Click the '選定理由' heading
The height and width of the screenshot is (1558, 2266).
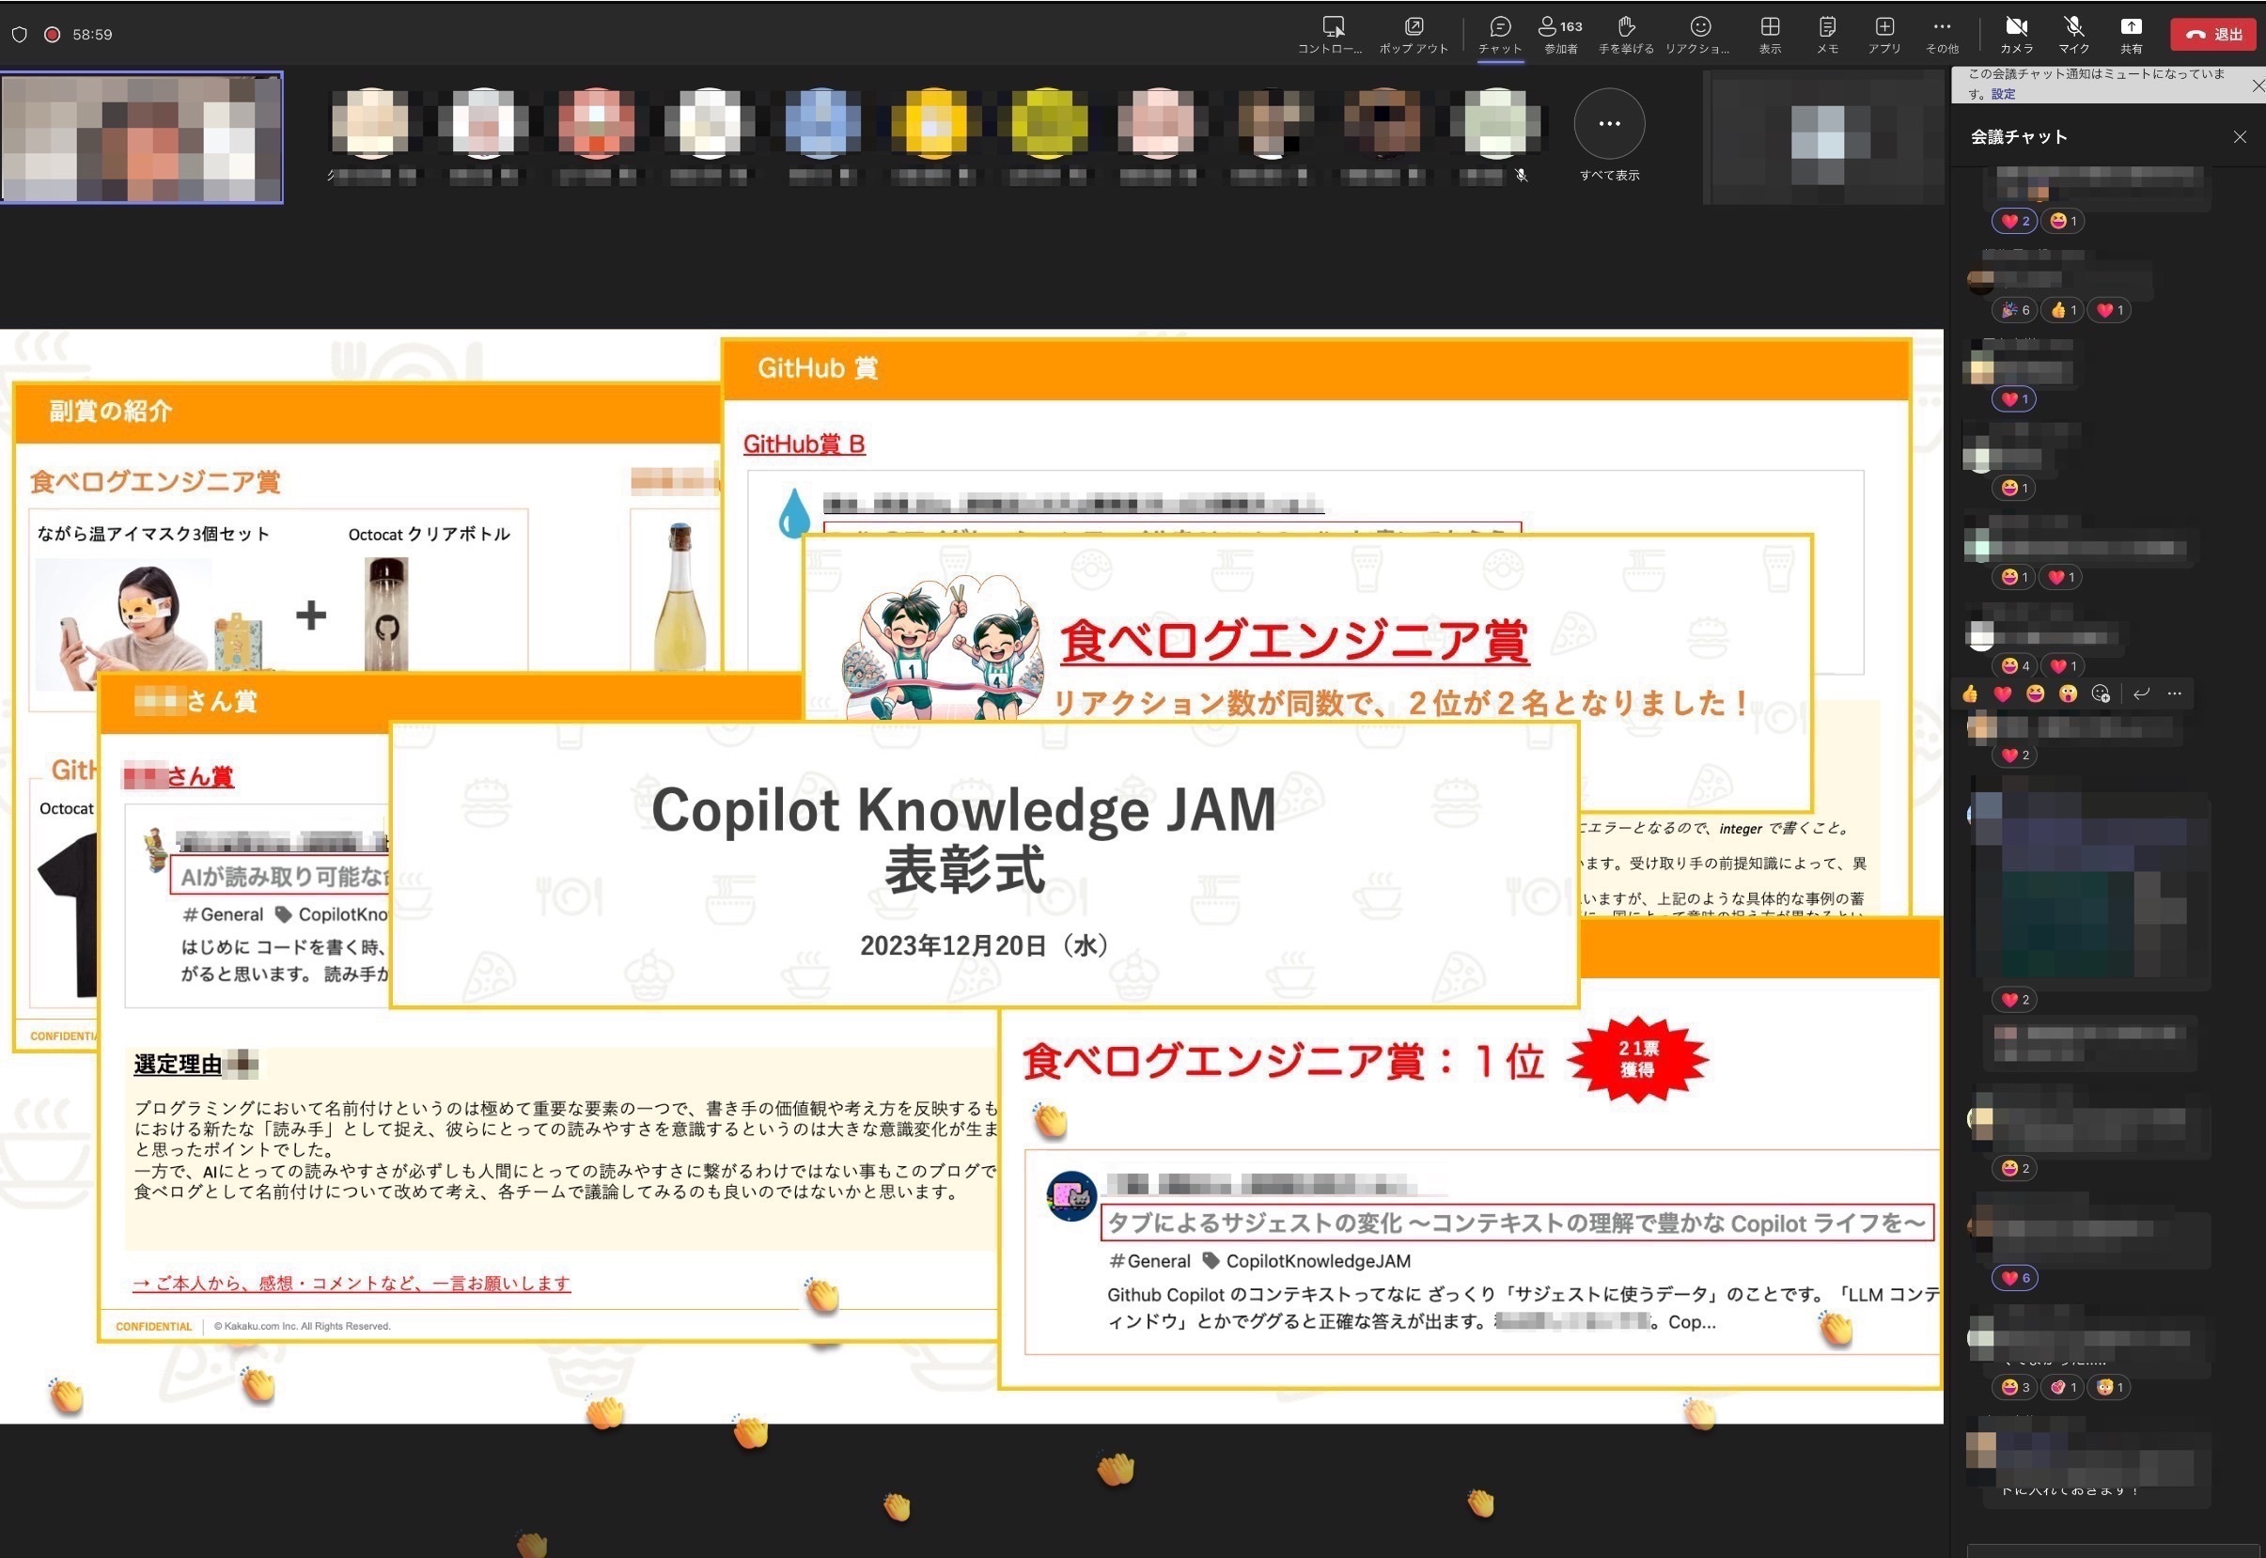[x=178, y=1064]
